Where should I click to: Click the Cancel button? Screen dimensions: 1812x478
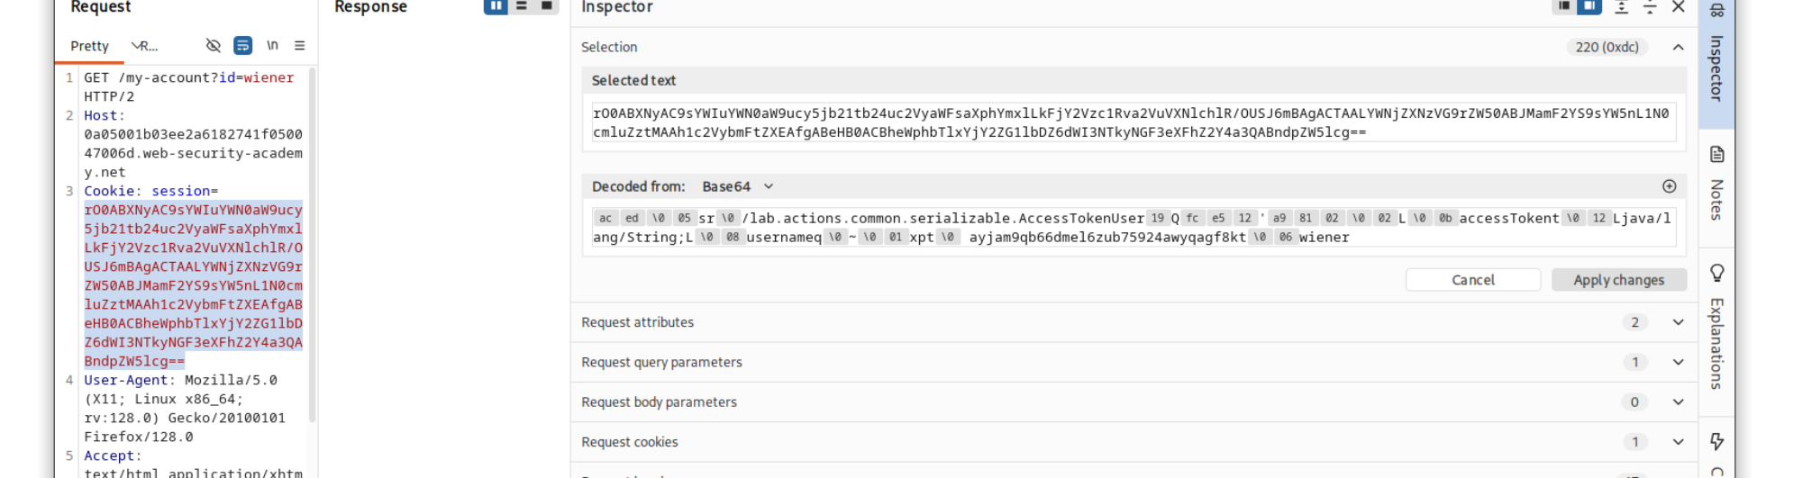[1473, 280]
